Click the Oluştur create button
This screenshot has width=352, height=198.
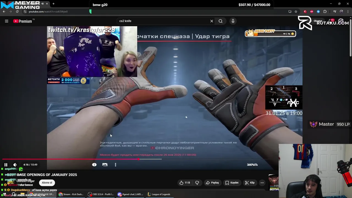(316, 21)
